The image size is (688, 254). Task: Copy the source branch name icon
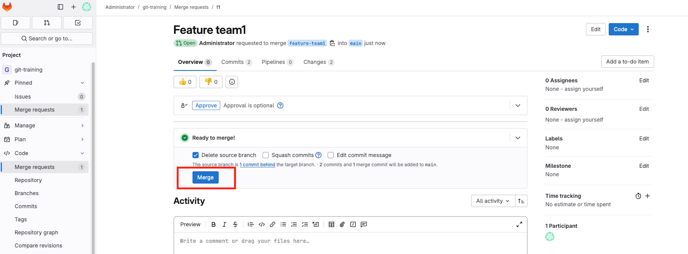[332, 43]
